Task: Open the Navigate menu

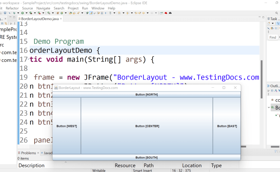Action: [43, 8]
